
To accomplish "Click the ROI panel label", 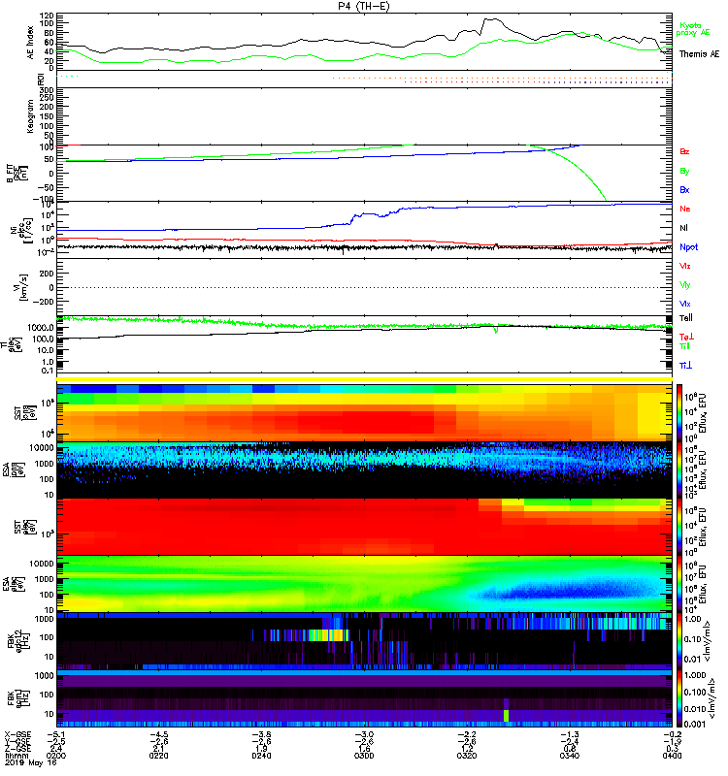I will [x=41, y=80].
